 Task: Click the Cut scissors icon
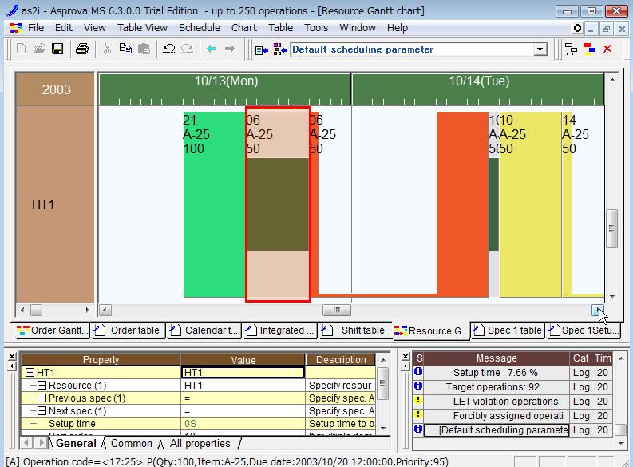click(107, 49)
